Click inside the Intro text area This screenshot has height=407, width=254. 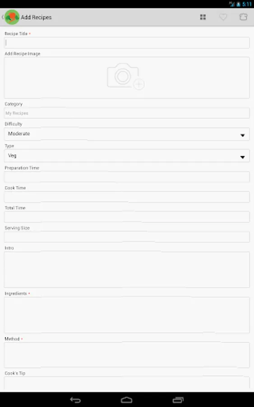(x=127, y=270)
